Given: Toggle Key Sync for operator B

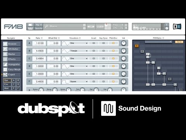Looking at the screenshot, I should tap(103, 51).
